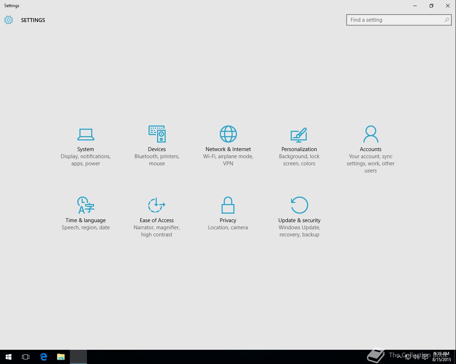Open the Update & security circular arrow icon
Screen dimensions: 456x364
(299, 205)
